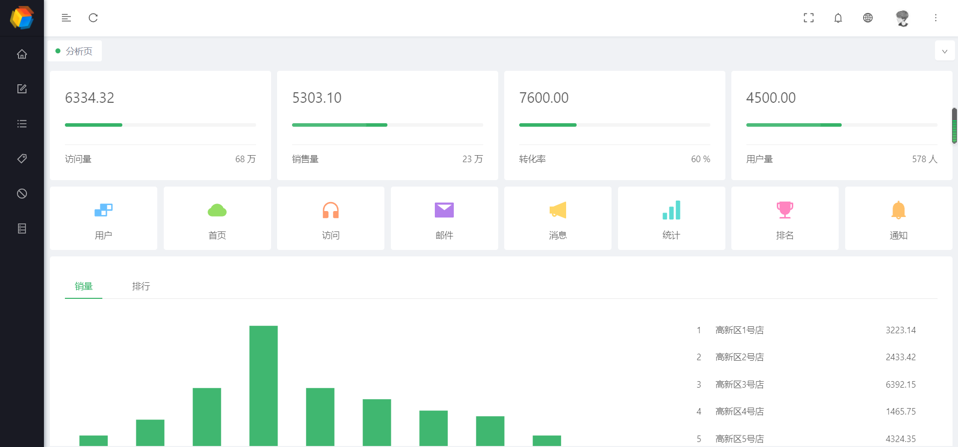Click the 4500.00 statistic value
This screenshot has width=958, height=447.
point(771,98)
